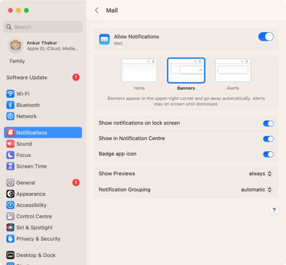Click the Focus label in sidebar
Image resolution: width=286 pixels, height=265 pixels.
click(23, 155)
